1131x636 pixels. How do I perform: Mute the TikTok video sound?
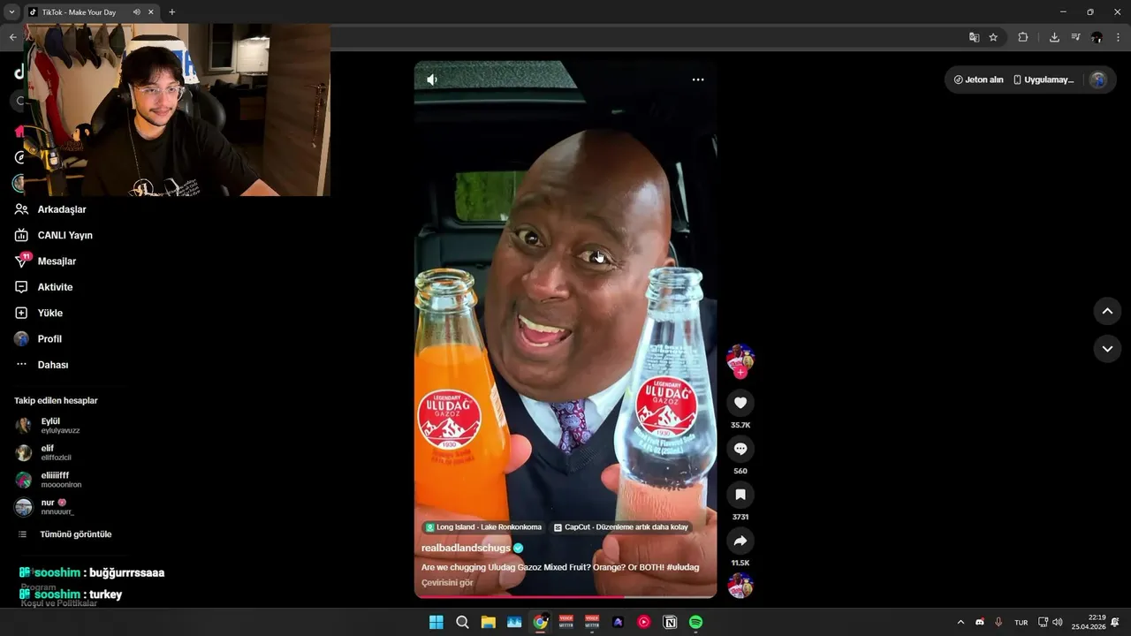tap(432, 79)
